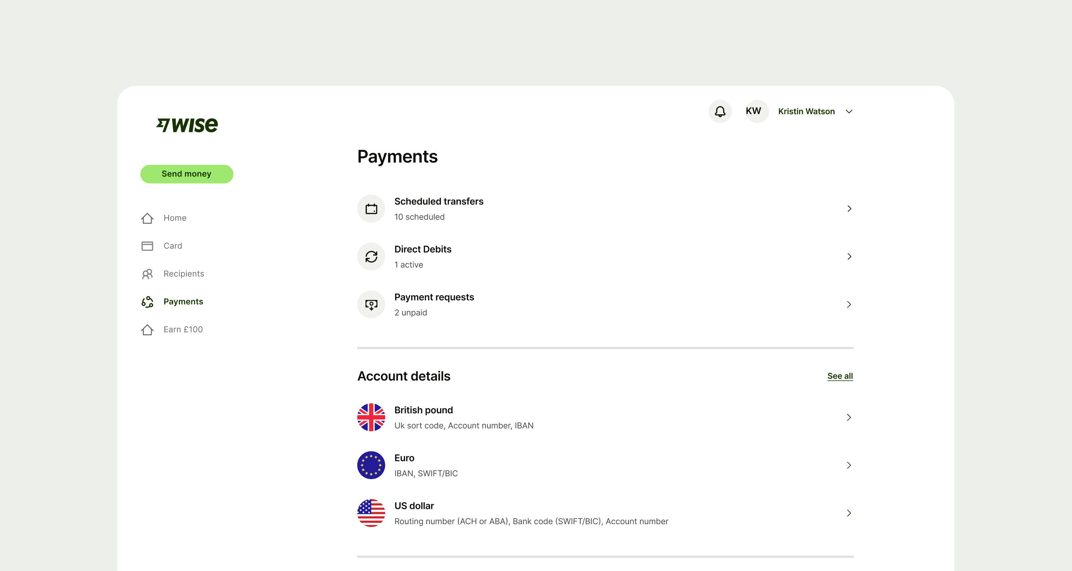
Task: Click the KW avatar circle
Action: point(756,111)
